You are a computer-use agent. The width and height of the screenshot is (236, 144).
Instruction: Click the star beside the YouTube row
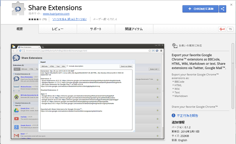(x=157, y=119)
